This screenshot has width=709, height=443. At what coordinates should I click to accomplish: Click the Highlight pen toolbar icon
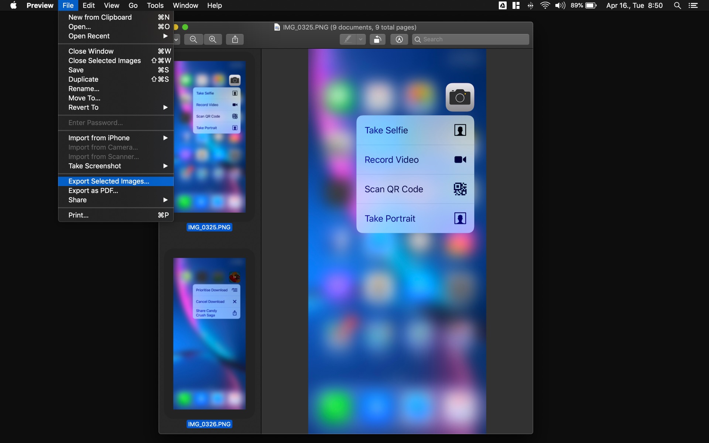point(348,40)
